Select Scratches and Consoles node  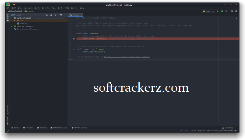(x=26, y=29)
